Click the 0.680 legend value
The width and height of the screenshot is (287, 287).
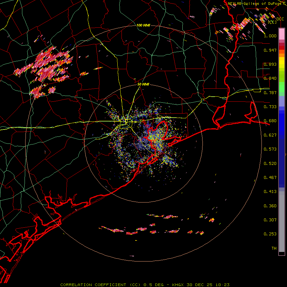(x=270, y=121)
